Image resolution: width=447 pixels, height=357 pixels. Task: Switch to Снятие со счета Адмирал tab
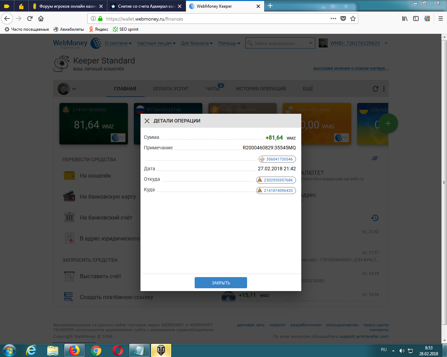(x=146, y=6)
